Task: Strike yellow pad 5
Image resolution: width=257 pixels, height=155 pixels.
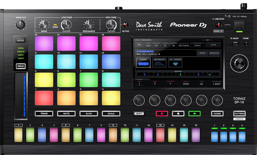Action: point(44,80)
